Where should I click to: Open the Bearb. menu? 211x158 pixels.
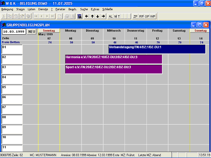click(x=72, y=9)
